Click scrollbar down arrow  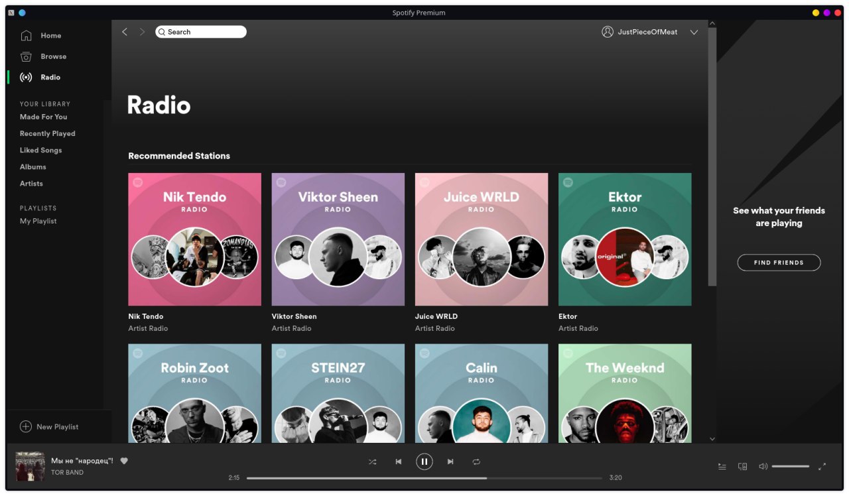[x=712, y=439]
